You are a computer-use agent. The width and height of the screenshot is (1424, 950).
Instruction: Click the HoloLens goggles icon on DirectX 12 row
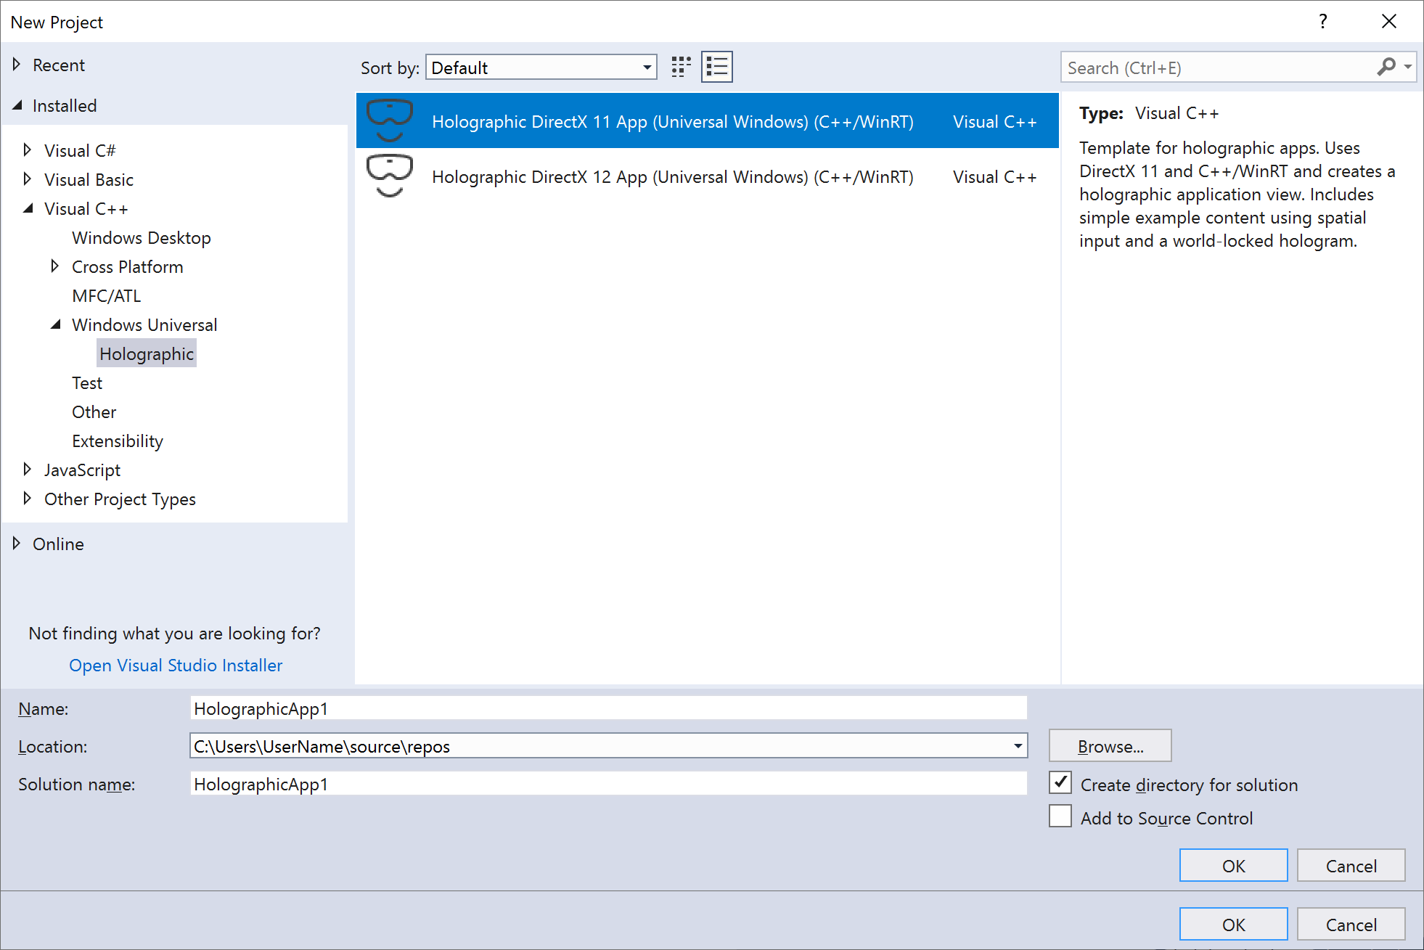(387, 175)
